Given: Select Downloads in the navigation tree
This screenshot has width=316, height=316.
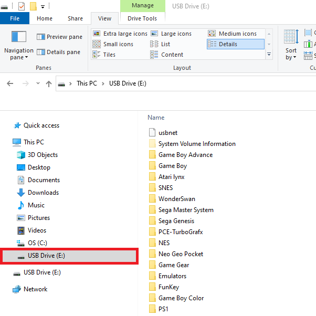Looking at the screenshot, I should [x=43, y=193].
